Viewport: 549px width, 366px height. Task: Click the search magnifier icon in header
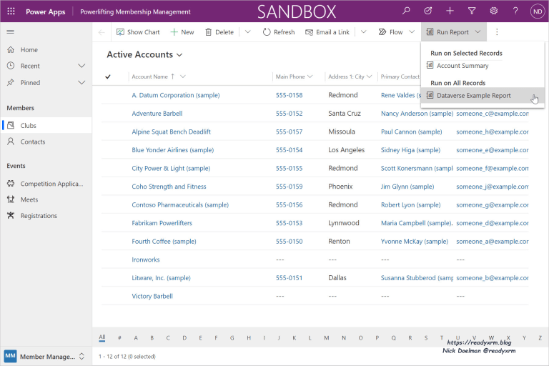point(406,11)
